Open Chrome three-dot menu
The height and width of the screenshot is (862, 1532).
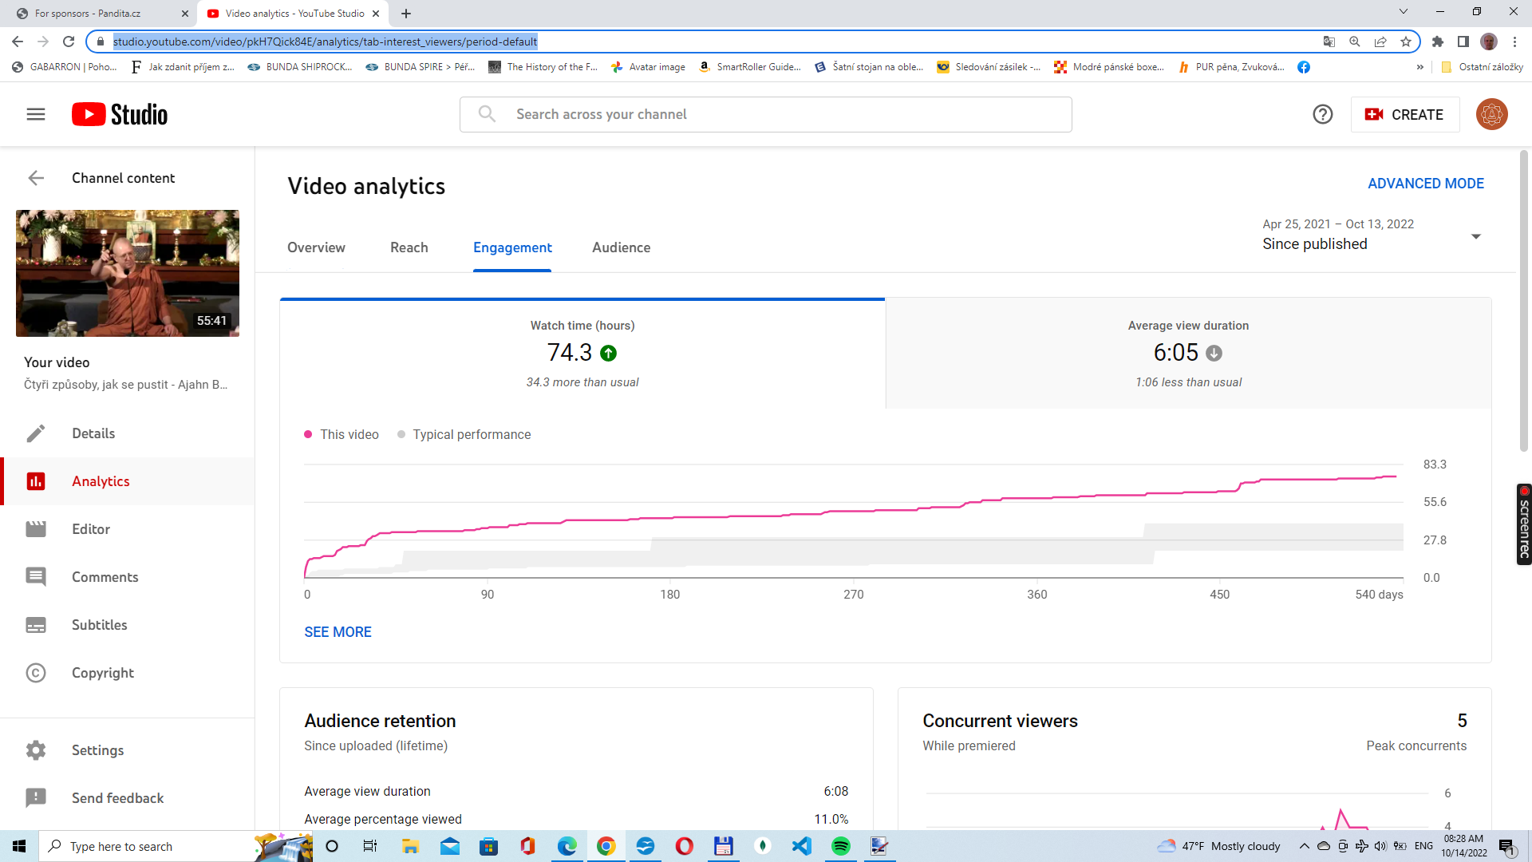[1515, 42]
